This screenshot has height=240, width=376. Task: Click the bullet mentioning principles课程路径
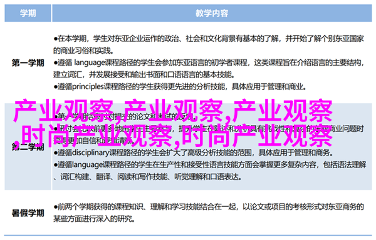(x=180, y=86)
